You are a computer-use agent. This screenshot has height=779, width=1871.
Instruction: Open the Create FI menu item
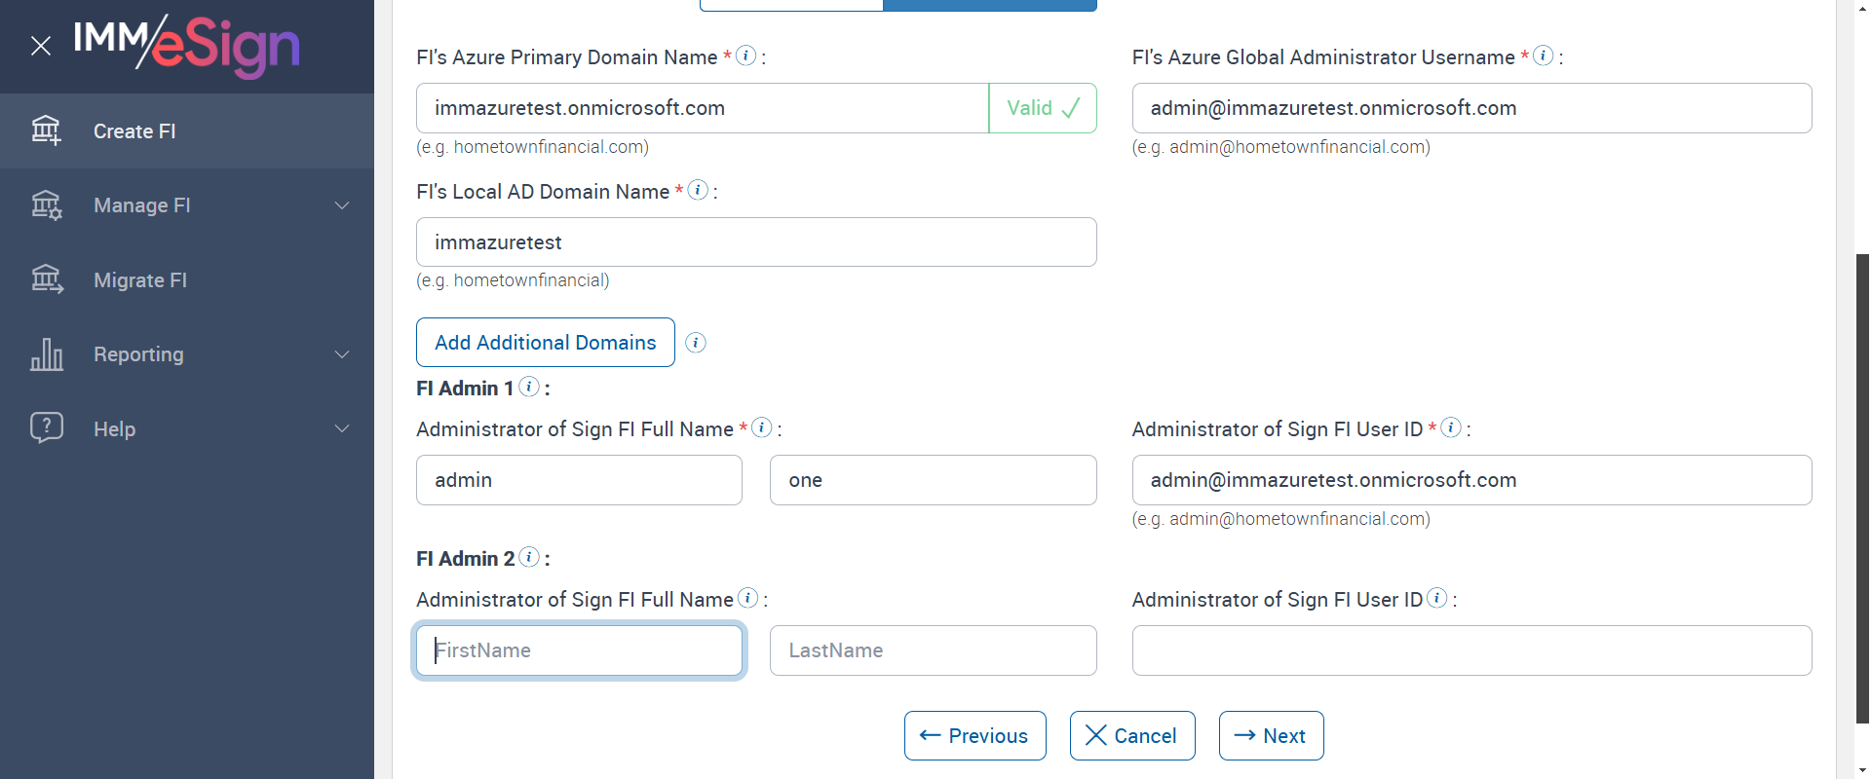coord(134,131)
